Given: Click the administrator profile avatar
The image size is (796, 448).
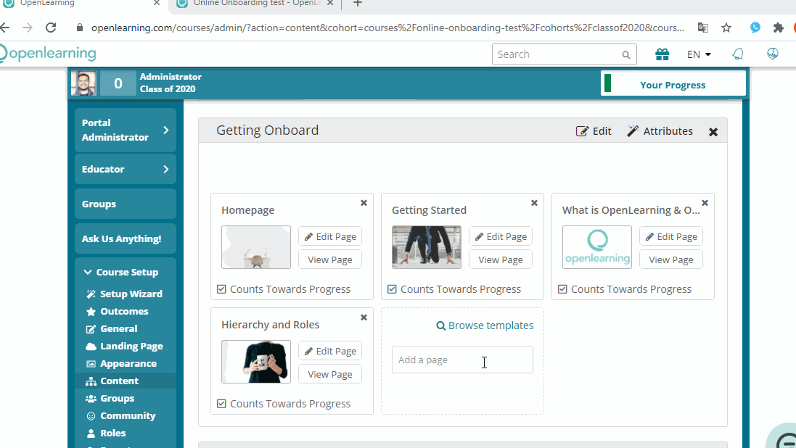Looking at the screenshot, I should 83,83.
